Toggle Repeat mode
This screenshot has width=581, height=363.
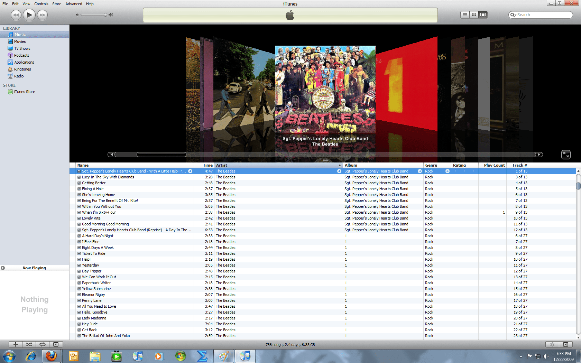(42, 344)
